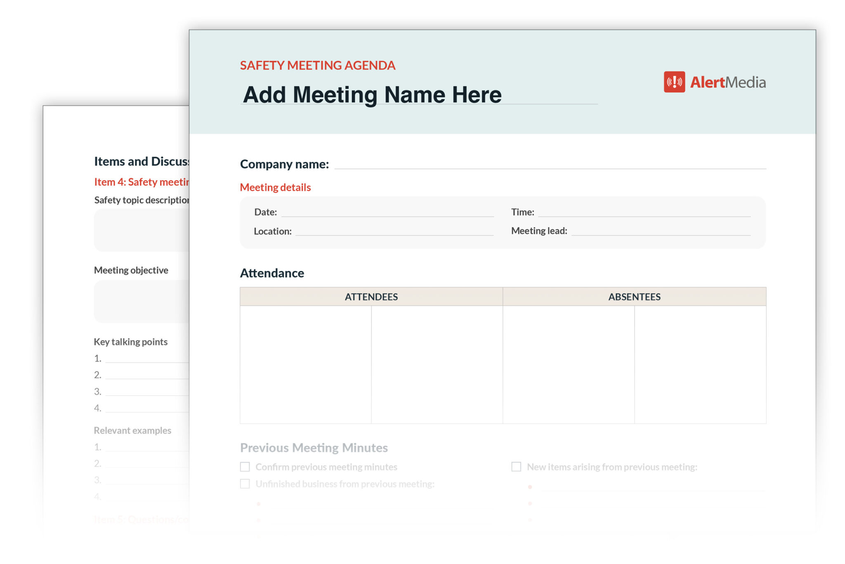The image size is (845, 564).
Task: Select the back page thumbnail Items heading
Action: tap(141, 161)
